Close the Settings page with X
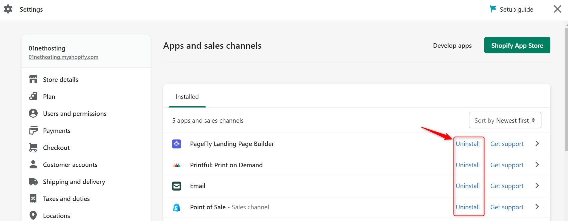Screen dimensions: 568x221 click(x=557, y=9)
